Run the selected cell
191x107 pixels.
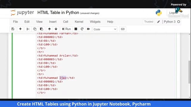point(67,29)
